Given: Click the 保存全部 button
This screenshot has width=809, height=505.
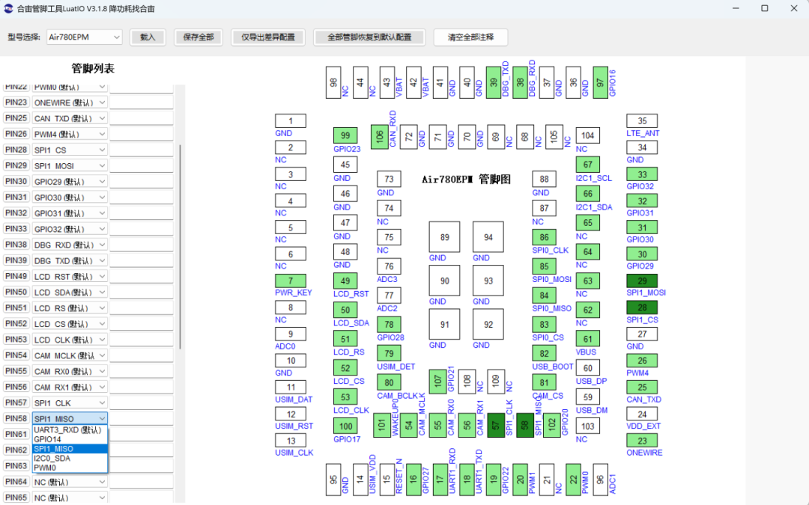Looking at the screenshot, I should point(198,37).
